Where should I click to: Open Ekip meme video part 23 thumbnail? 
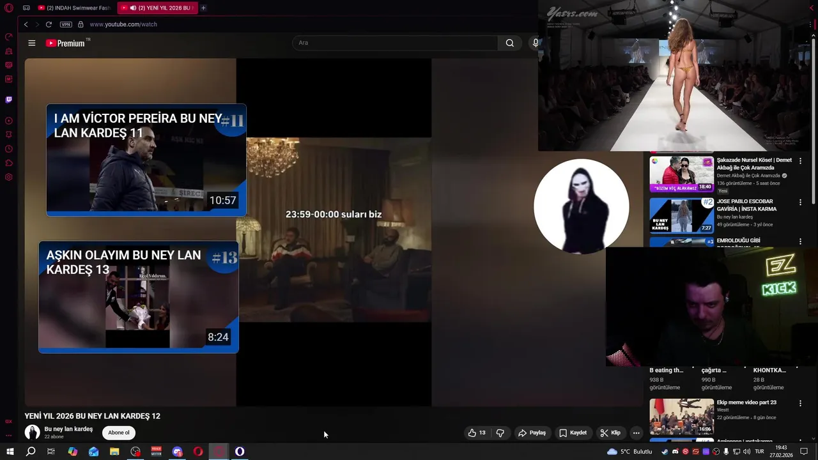click(682, 417)
